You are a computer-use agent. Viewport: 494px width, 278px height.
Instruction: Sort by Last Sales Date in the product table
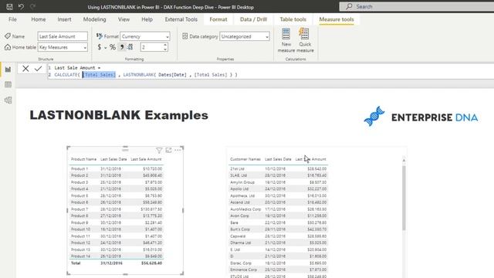pos(113,160)
